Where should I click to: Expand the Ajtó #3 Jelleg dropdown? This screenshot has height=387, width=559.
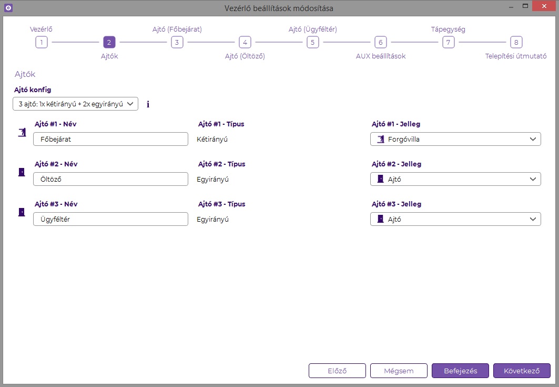455,219
